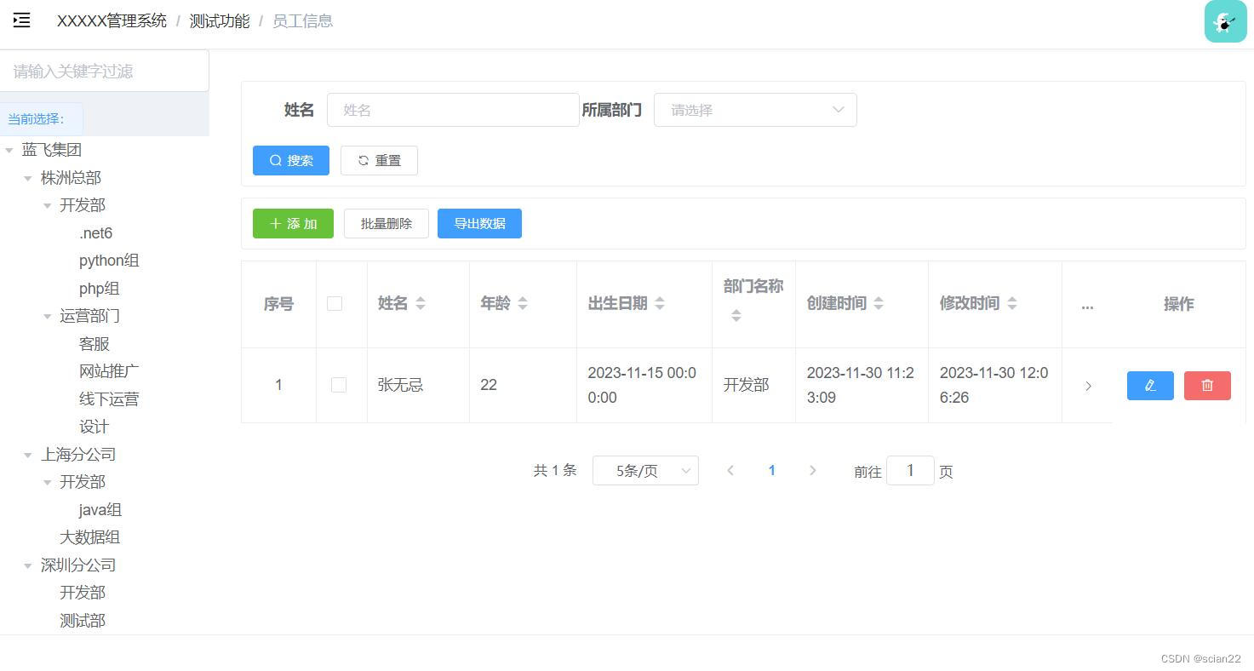Click the 序号 column header
Image resolution: width=1254 pixels, height=671 pixels.
pyautogui.click(x=278, y=304)
